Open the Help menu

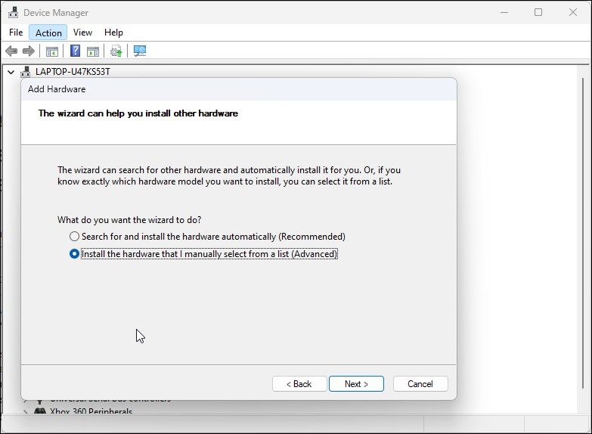(x=113, y=33)
